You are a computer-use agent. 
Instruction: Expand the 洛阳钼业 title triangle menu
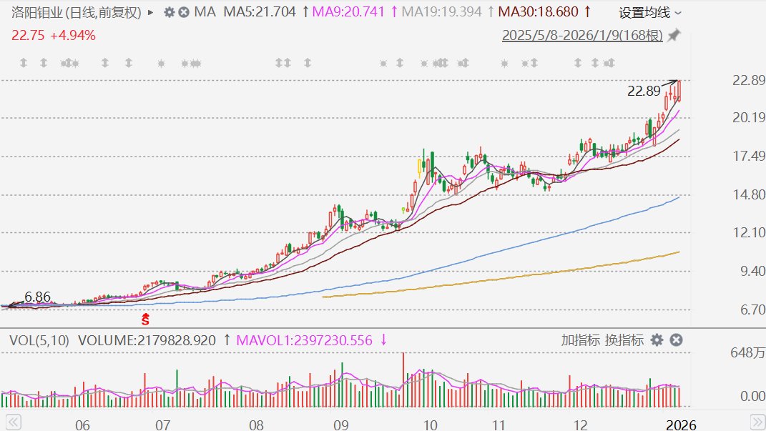(150, 12)
